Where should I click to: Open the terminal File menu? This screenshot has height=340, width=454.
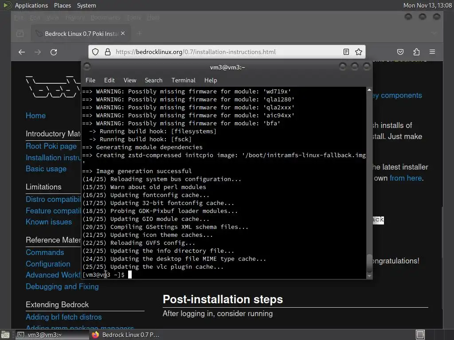pos(90,81)
